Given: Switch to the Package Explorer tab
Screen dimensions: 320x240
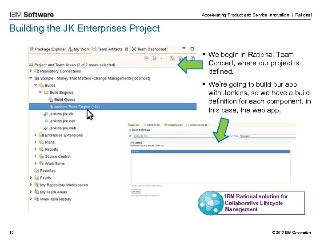Looking at the screenshot, I should click(x=48, y=49).
